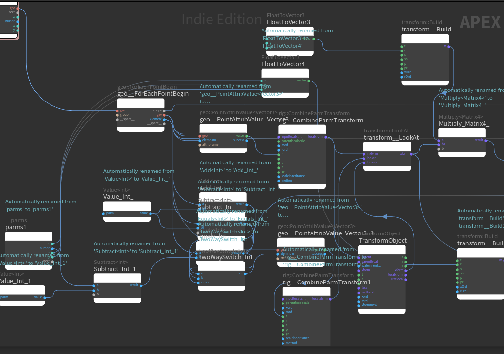Click the 'geo' input port on geo__ForEachPointBegin

coord(117,111)
